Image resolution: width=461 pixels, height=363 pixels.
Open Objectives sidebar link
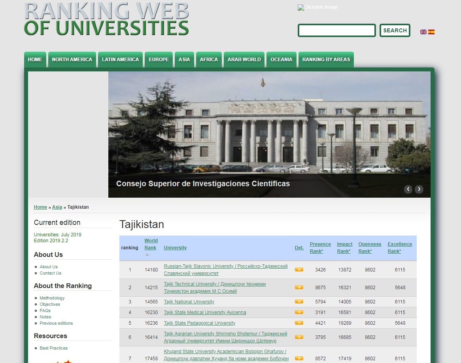(50, 304)
